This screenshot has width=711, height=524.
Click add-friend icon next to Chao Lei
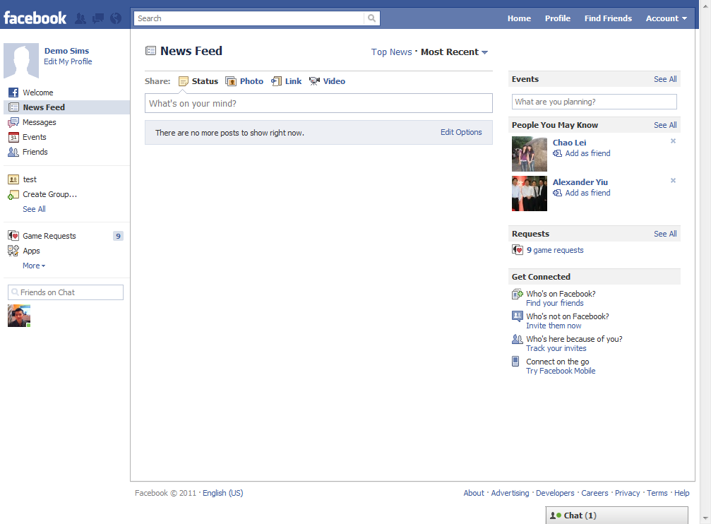coord(557,153)
